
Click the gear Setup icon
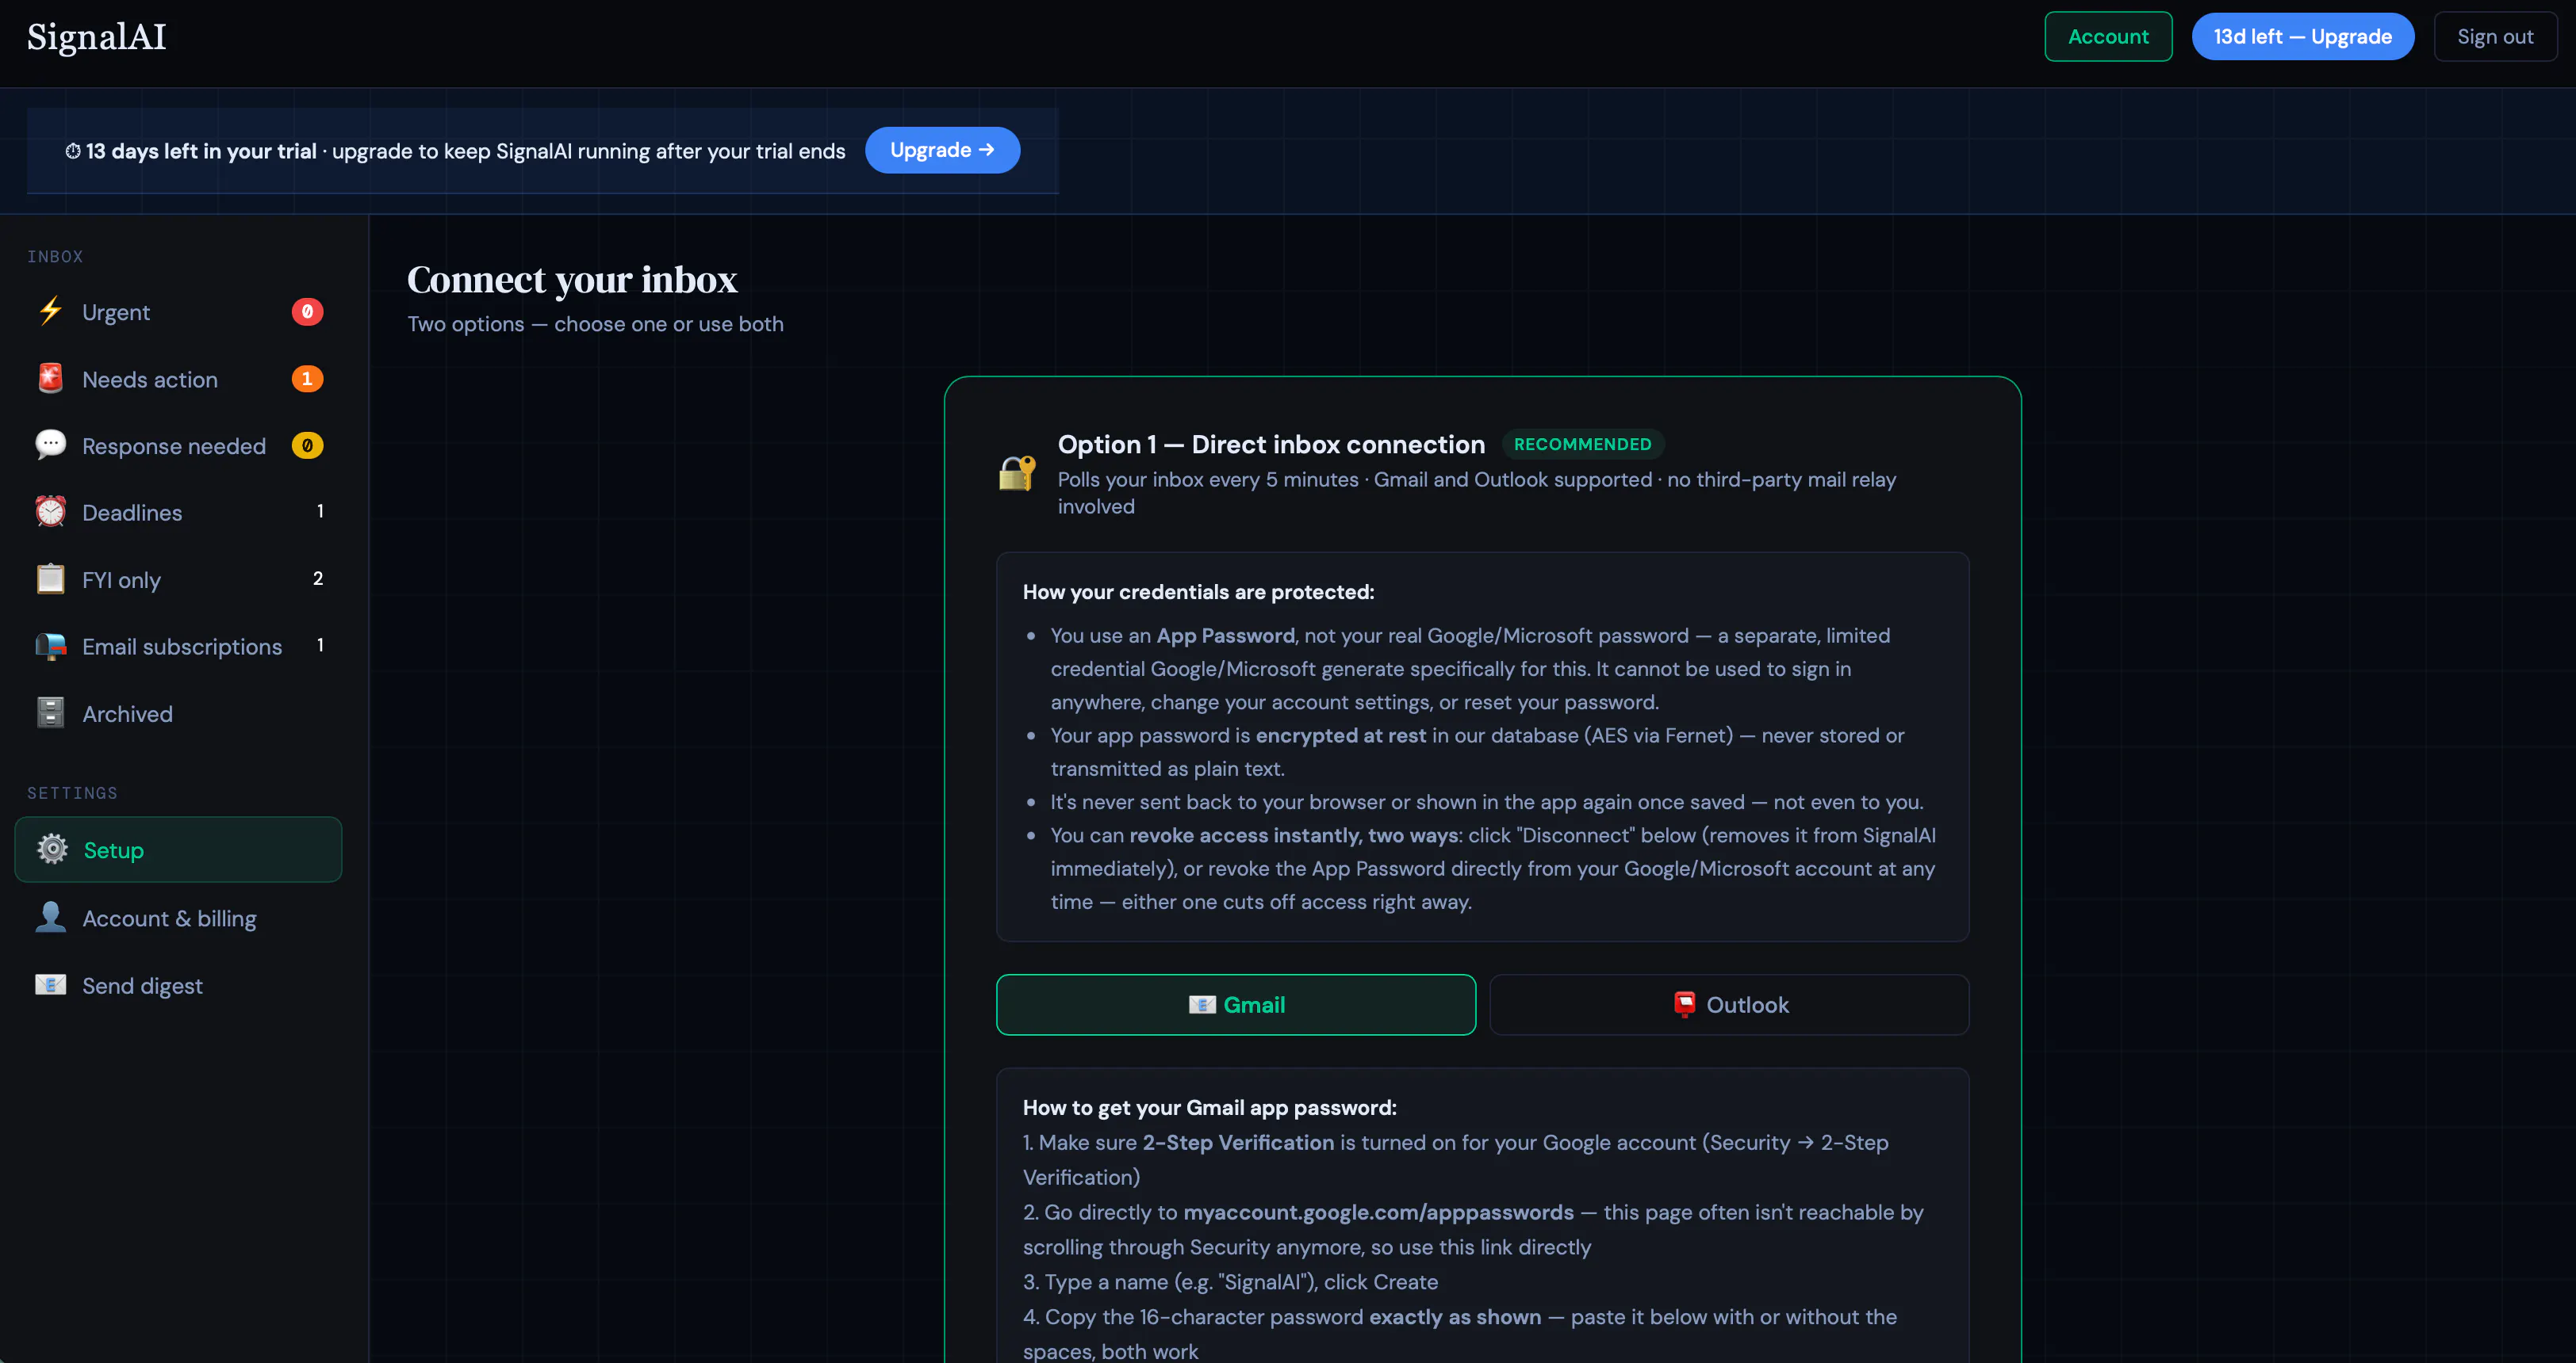[52, 849]
